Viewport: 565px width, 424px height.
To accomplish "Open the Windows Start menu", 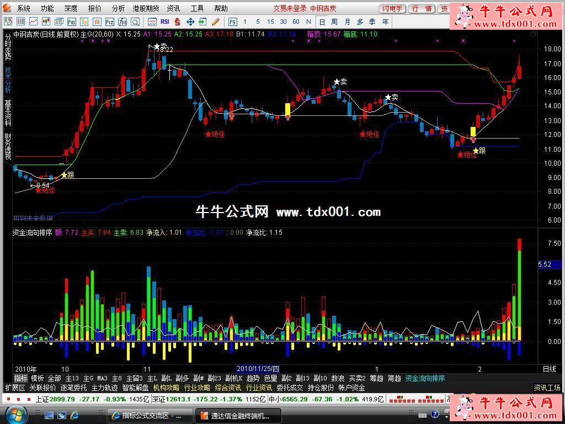I will click(16, 415).
